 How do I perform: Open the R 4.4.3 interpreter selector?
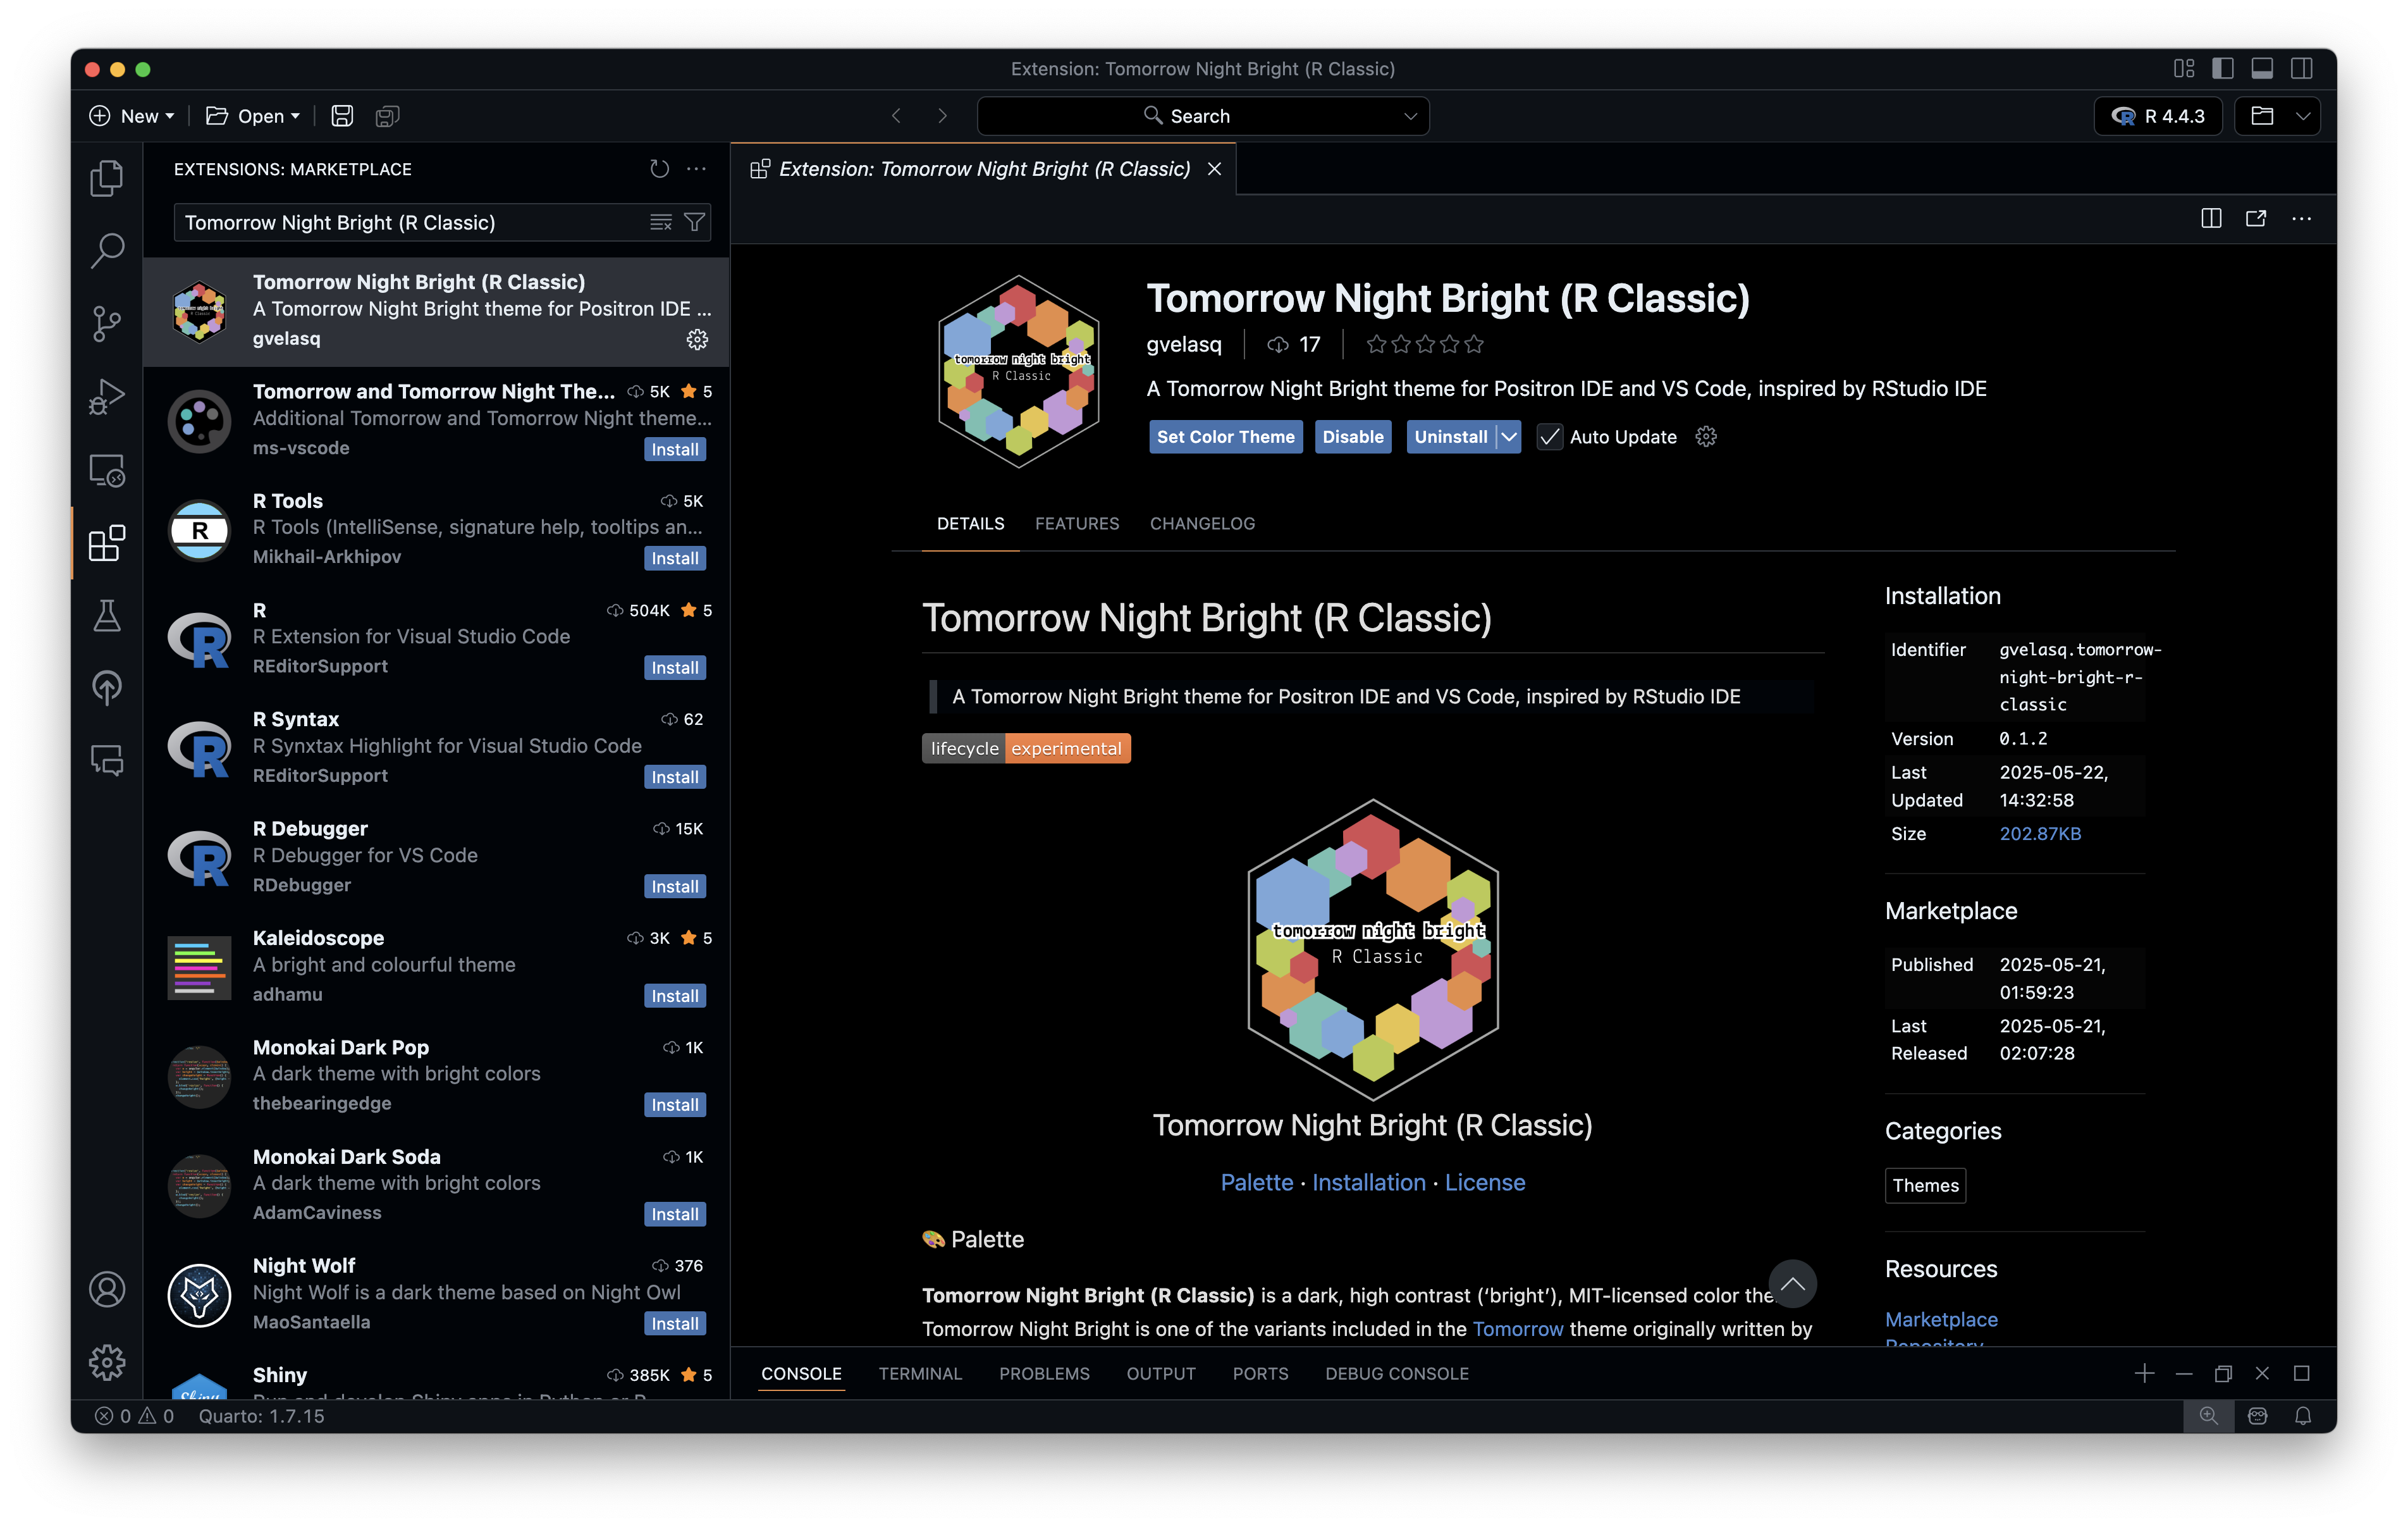[2158, 116]
